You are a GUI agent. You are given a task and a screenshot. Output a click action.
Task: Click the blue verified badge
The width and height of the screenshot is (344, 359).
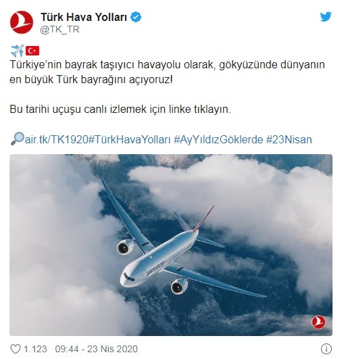[136, 18]
